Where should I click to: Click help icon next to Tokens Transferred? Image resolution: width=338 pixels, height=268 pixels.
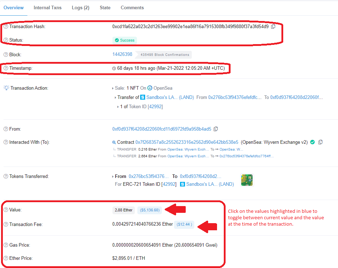6,177
